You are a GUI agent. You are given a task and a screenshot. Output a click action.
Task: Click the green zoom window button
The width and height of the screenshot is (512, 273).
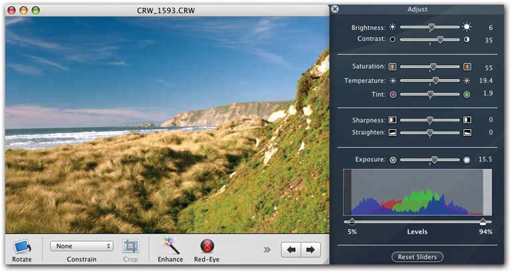pos(35,11)
